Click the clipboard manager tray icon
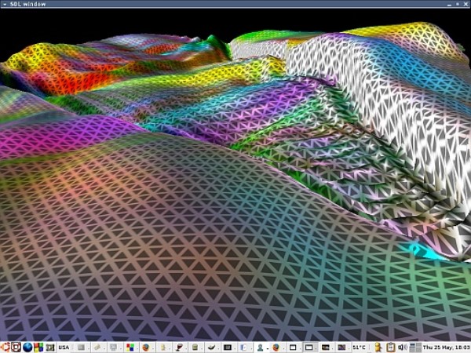Image resolution: width=471 pixels, height=353 pixels. click(390, 347)
